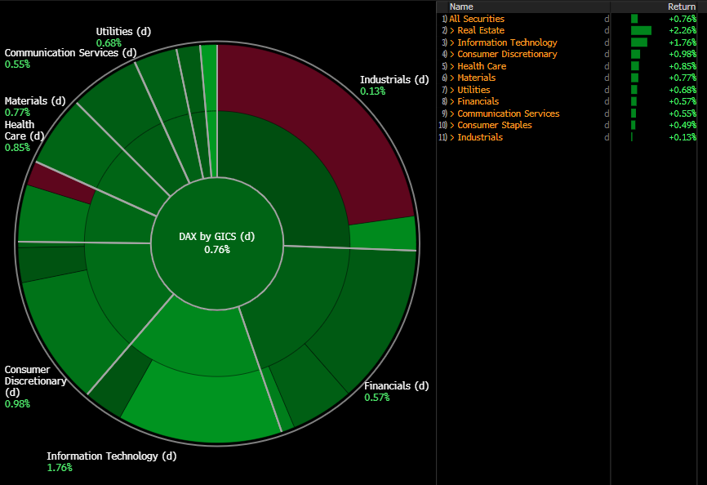Click the Consumer Discretionary (d) chart label

coord(35,380)
